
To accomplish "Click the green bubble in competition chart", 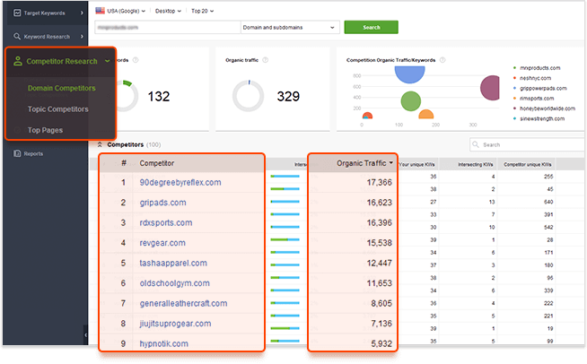I will coord(411,101).
